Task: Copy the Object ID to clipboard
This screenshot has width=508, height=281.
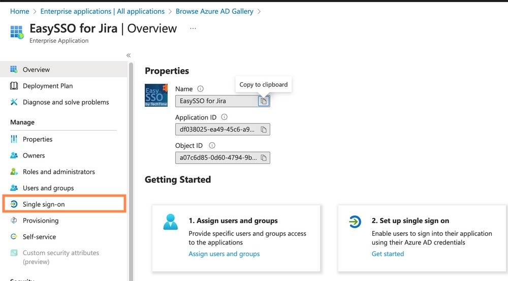Action: [x=264, y=158]
